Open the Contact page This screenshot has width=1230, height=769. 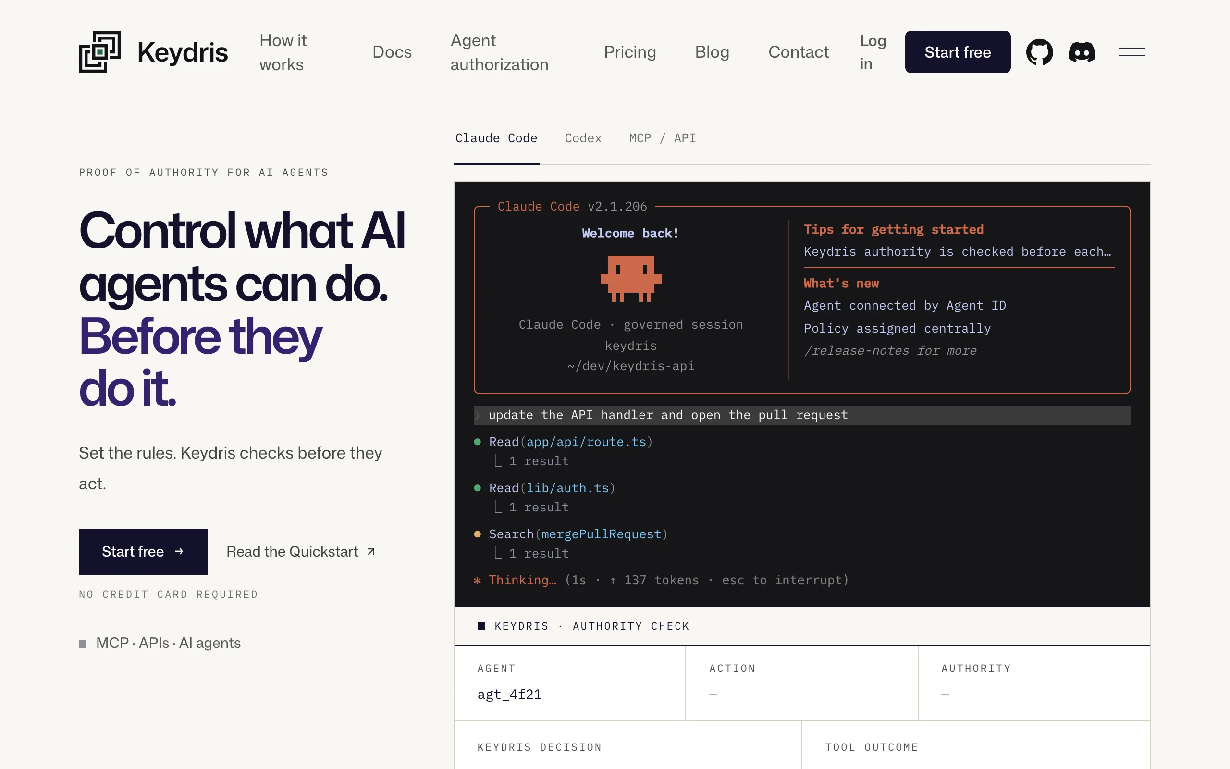pos(799,52)
